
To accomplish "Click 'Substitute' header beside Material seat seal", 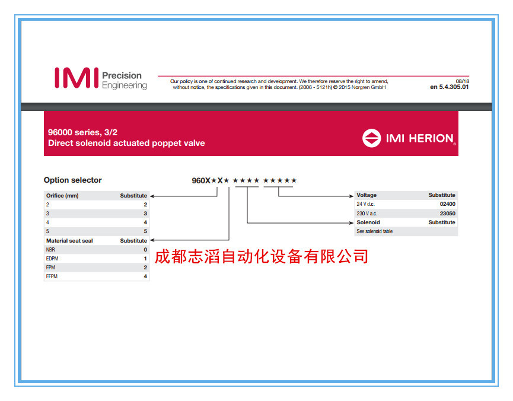I will 133,241.
